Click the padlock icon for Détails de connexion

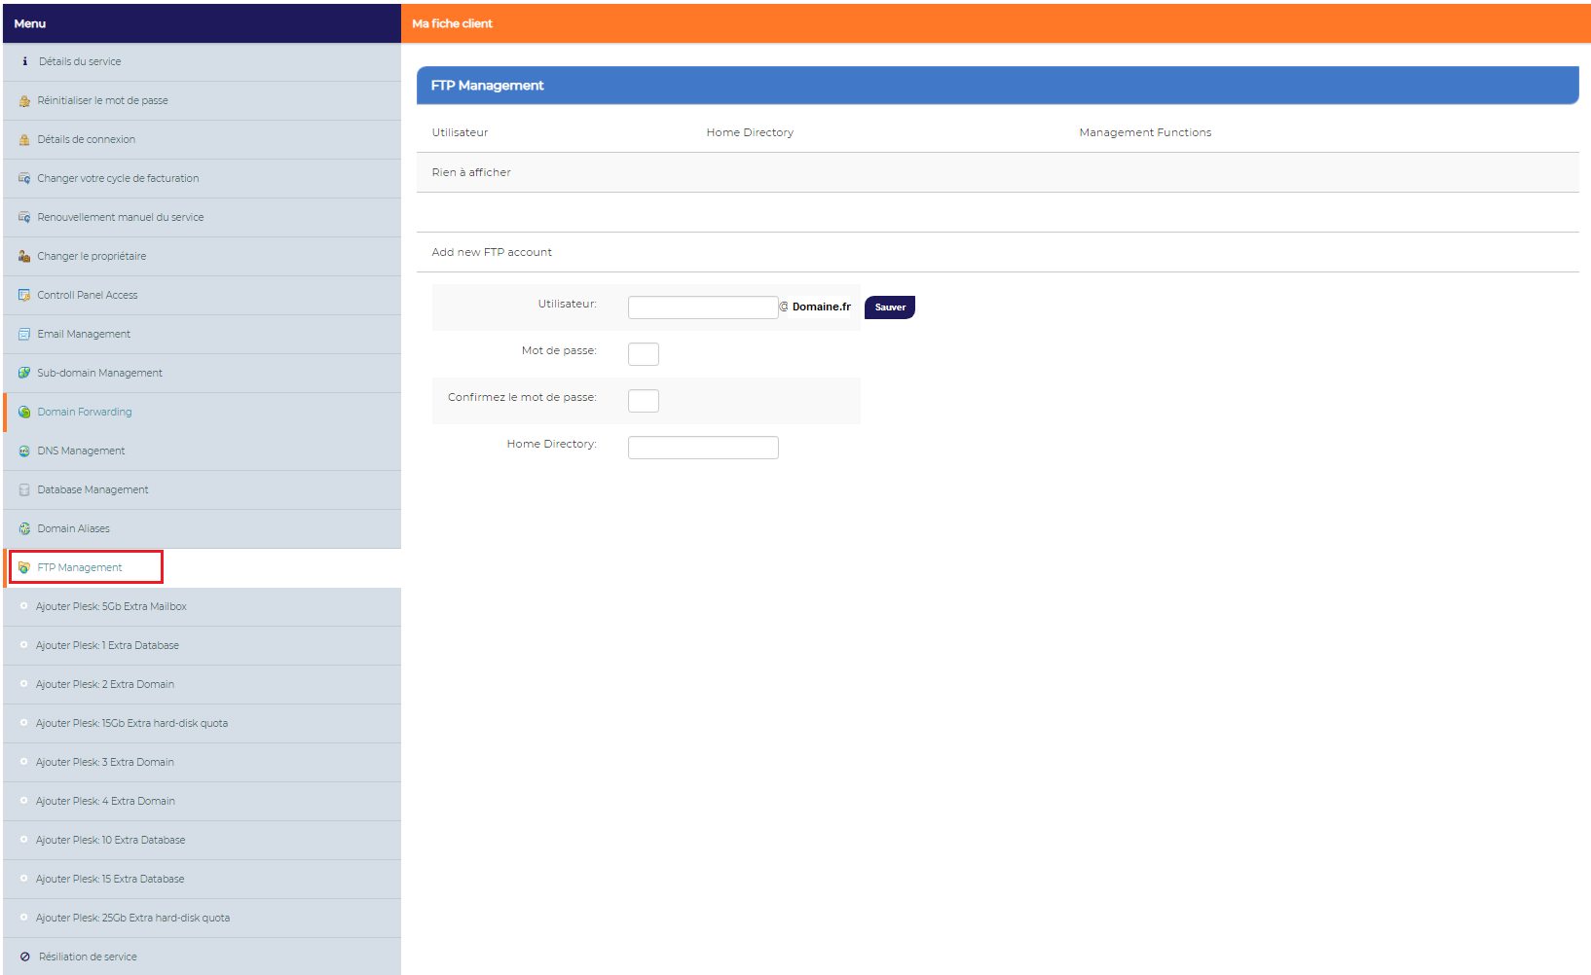coord(24,139)
